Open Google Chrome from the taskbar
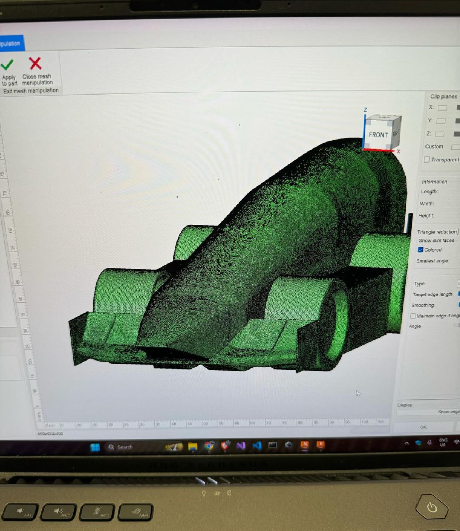This screenshot has height=531, width=460. coord(209,446)
